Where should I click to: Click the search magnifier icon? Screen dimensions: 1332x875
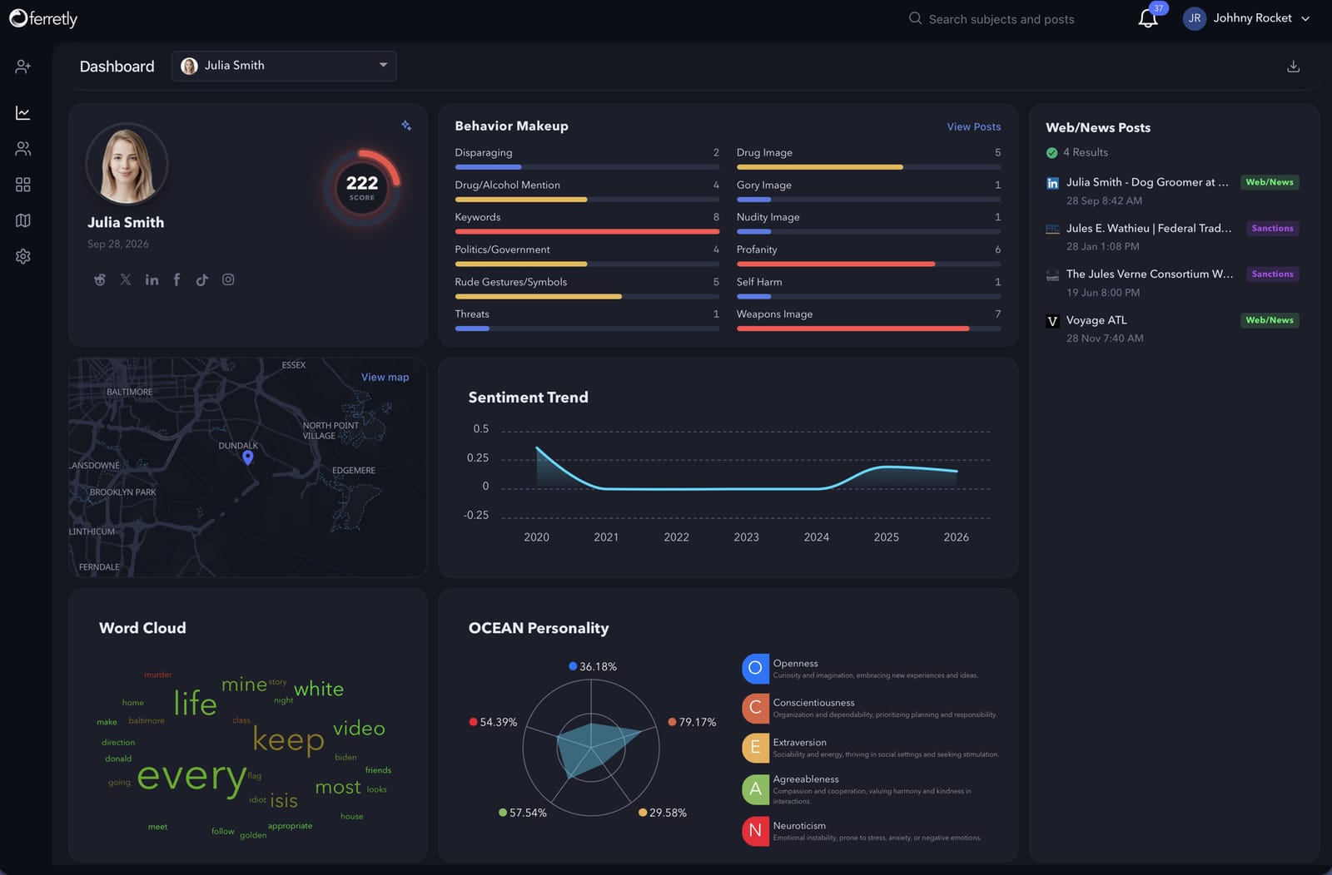tap(915, 18)
